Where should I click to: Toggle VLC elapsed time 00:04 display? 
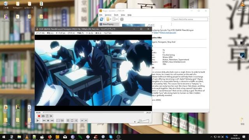click(38, 112)
